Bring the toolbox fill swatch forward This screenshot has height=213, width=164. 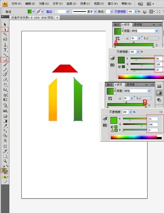4,170
